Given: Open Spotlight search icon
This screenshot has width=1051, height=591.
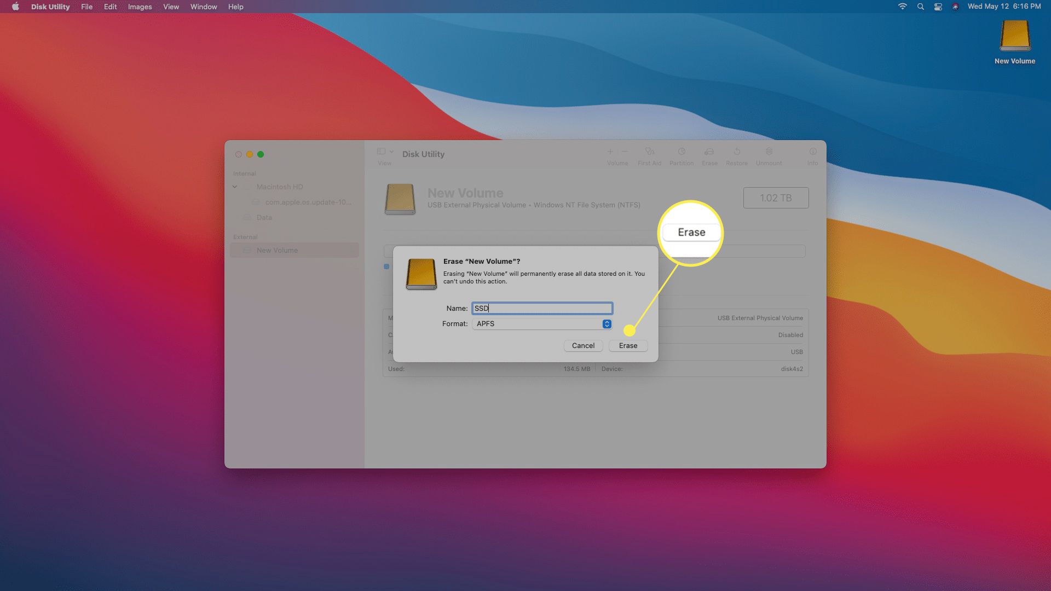Looking at the screenshot, I should tap(920, 7).
